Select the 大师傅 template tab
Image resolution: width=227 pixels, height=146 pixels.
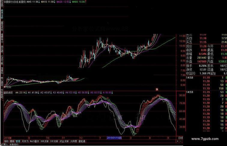coord(74,141)
